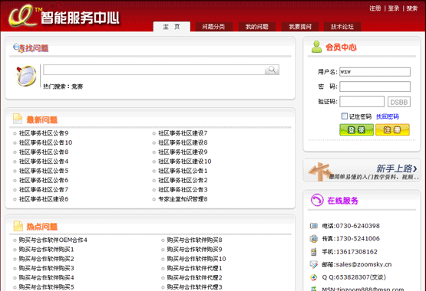Open 购买与合作软件购买2 question
The image size is (426, 291).
point(47,259)
